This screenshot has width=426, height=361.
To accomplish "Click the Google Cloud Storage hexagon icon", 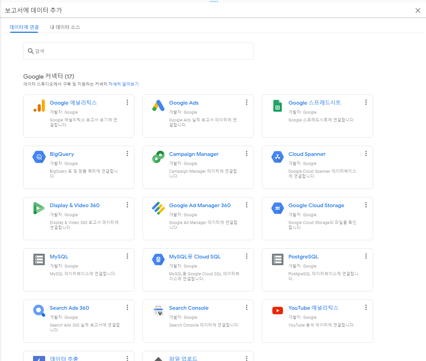I will pos(278,208).
